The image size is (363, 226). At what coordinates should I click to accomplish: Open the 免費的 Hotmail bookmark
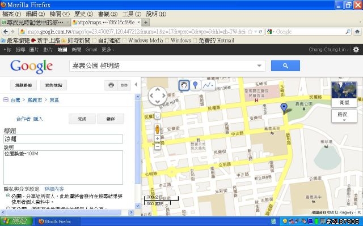[213, 41]
